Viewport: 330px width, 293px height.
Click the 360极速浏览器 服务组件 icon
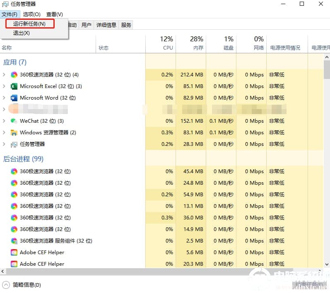coord(14,241)
